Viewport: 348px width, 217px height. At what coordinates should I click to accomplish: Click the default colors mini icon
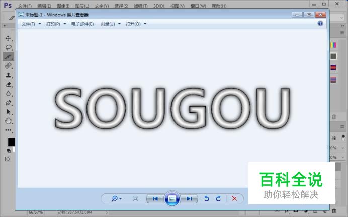point(9,151)
